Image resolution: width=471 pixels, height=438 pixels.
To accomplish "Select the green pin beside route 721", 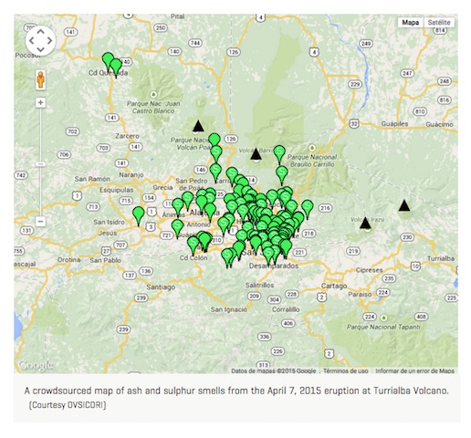I will click(x=177, y=227).
